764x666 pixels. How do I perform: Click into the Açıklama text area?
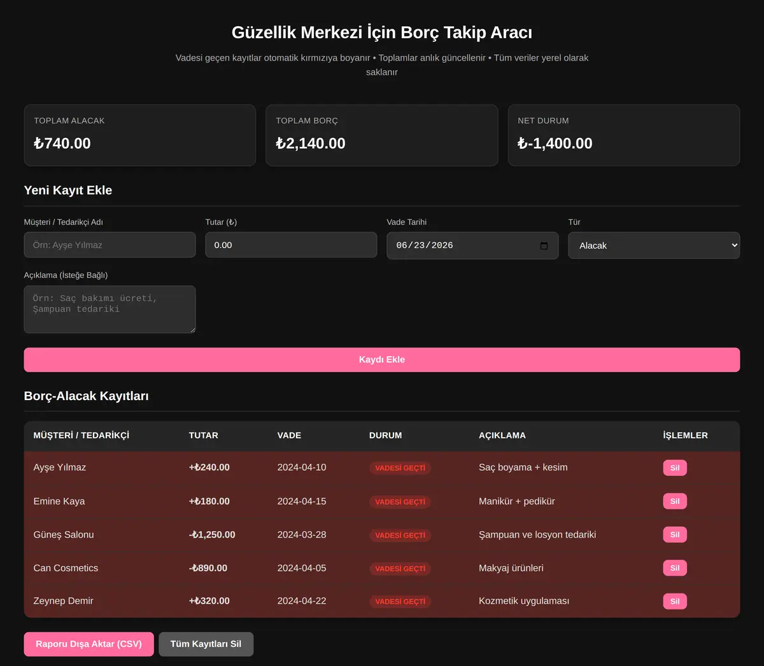[110, 309]
